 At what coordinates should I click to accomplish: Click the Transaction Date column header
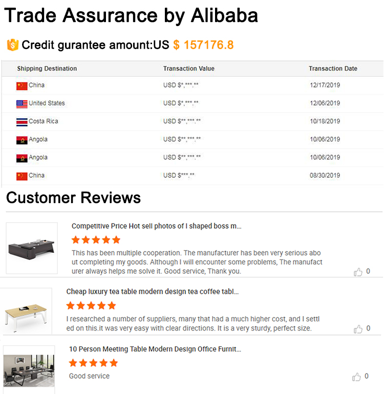coord(333,69)
